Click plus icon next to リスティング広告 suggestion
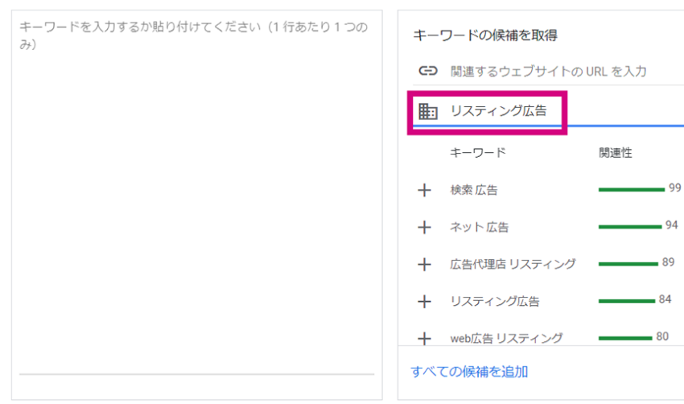The width and height of the screenshot is (684, 404). pos(424,302)
